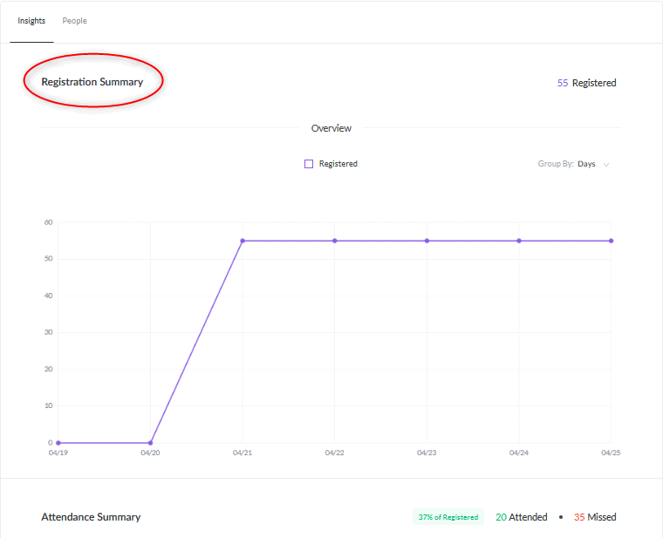Select the 04/24 chart data point
Screen dimensions: 663x538
click(519, 241)
